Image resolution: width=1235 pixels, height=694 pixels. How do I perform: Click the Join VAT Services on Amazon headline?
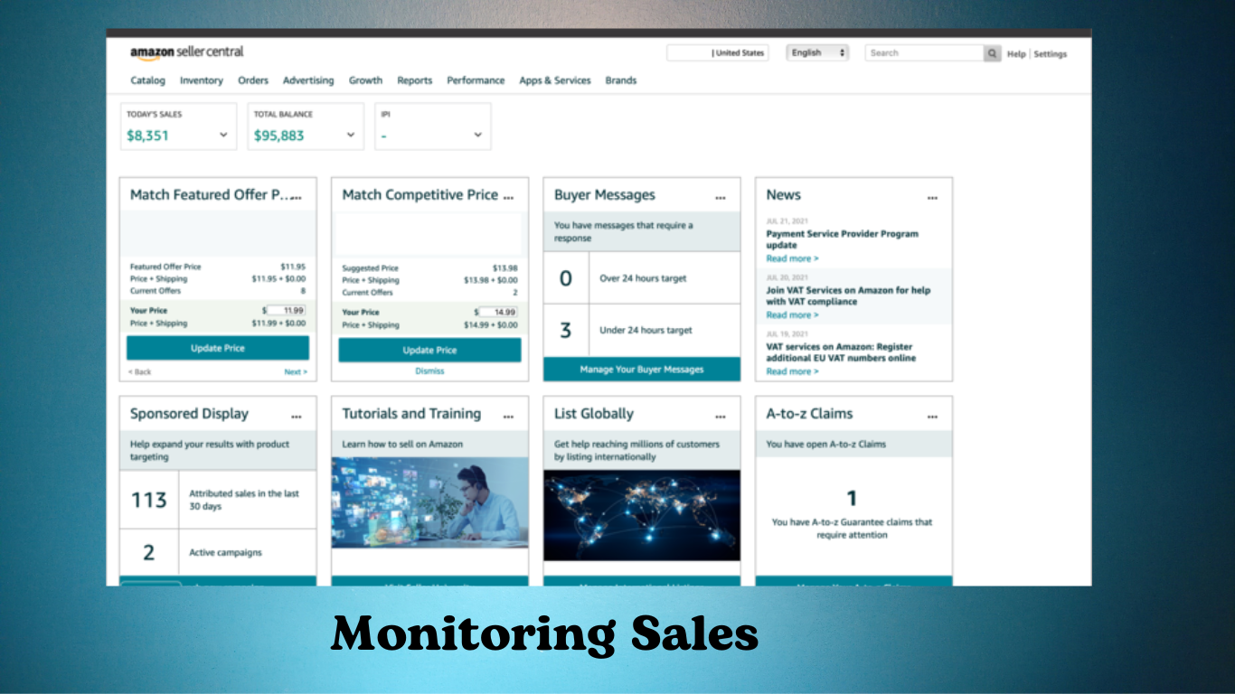click(848, 295)
